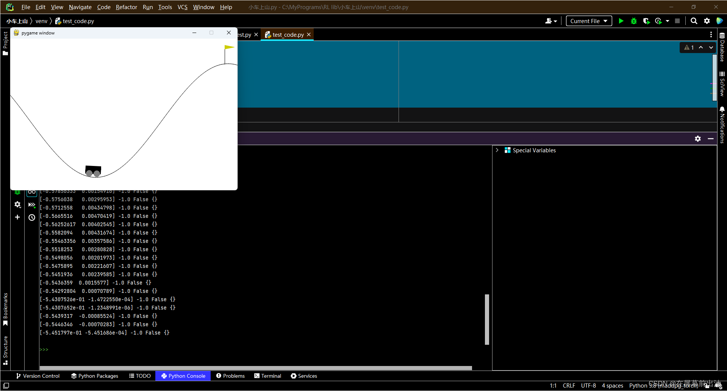Click the profiler run icon
This screenshot has width=727, height=391.
coord(658,21)
